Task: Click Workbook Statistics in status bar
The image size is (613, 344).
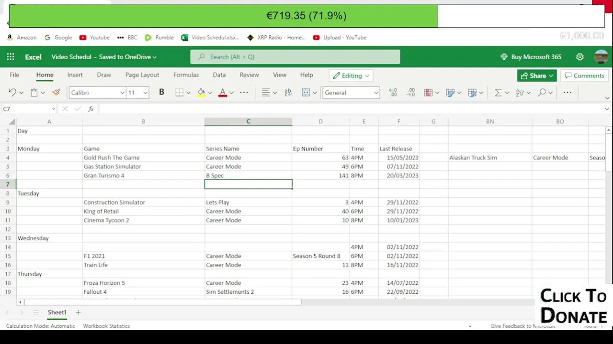Action: pos(106,326)
